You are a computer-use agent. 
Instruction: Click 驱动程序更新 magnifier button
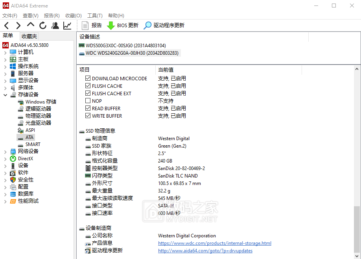164,25
